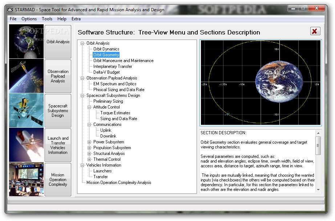
Task: Select Thermal Control label in tree
Action: pyautogui.click(x=107, y=159)
